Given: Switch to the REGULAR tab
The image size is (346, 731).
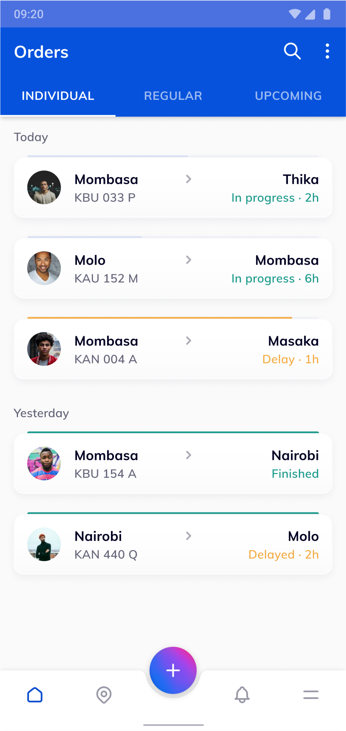Looking at the screenshot, I should click(173, 96).
